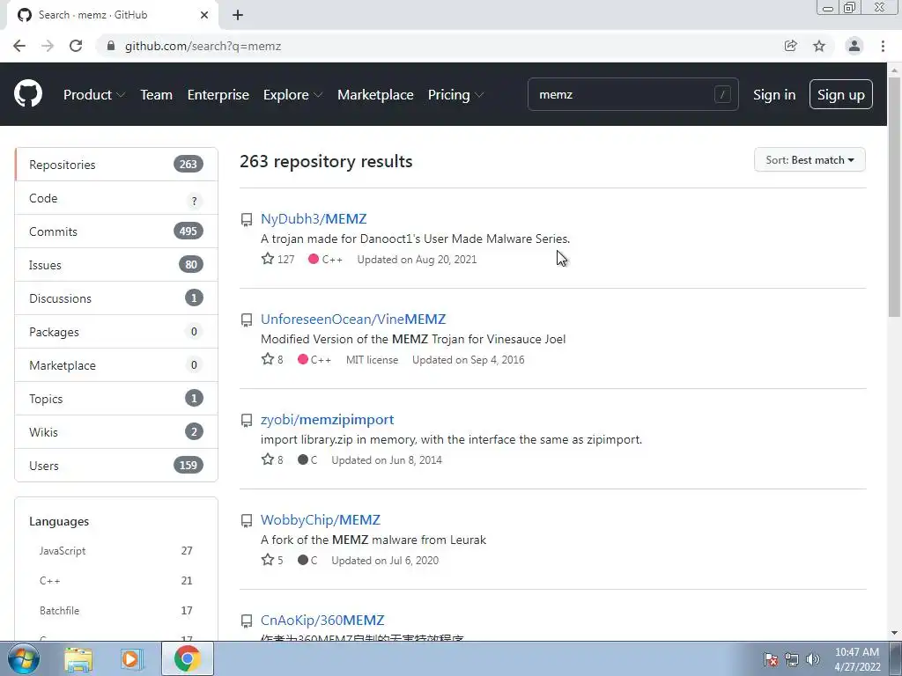902x676 pixels.
Task: Open the CnAoKip/360MEMZ repository link
Action: (x=322, y=621)
